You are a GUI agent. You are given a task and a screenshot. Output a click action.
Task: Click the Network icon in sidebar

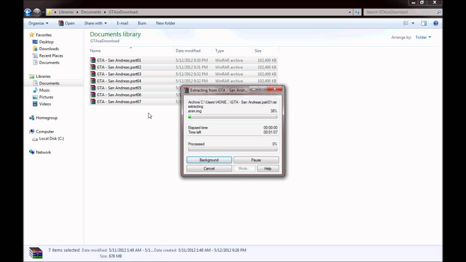[x=32, y=152]
